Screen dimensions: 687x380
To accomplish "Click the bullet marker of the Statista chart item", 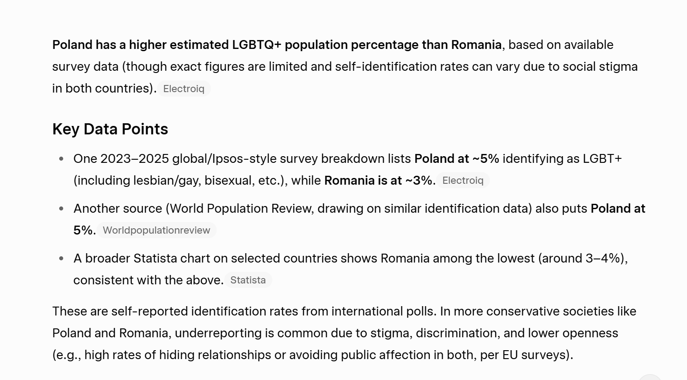I will (61, 259).
